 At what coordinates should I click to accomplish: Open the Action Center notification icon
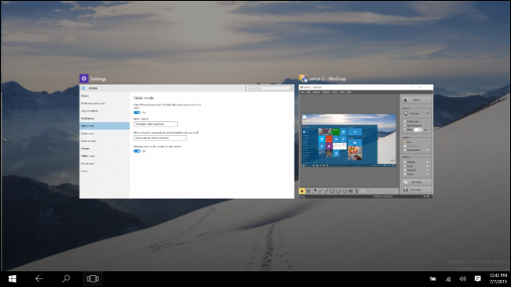coord(478,279)
